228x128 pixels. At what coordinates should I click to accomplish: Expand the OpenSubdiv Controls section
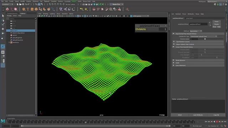pos(174,42)
